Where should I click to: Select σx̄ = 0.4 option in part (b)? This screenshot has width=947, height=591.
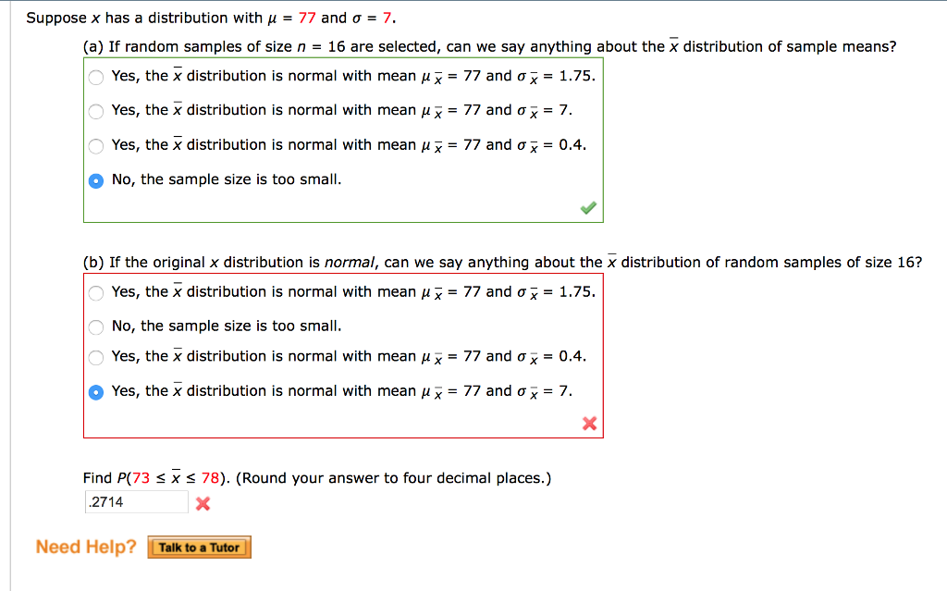[x=96, y=357]
